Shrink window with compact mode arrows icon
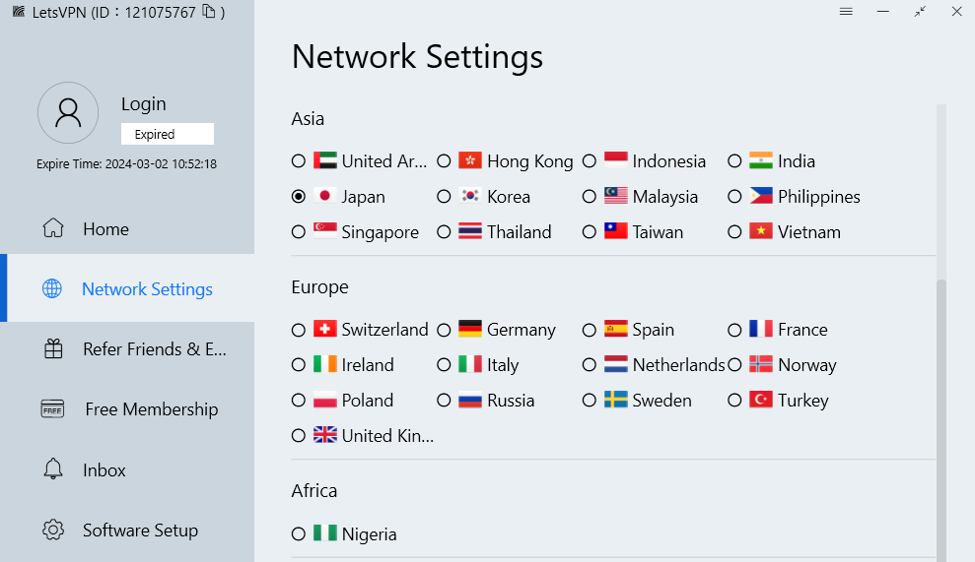Image resolution: width=975 pixels, height=562 pixels. 920,12
